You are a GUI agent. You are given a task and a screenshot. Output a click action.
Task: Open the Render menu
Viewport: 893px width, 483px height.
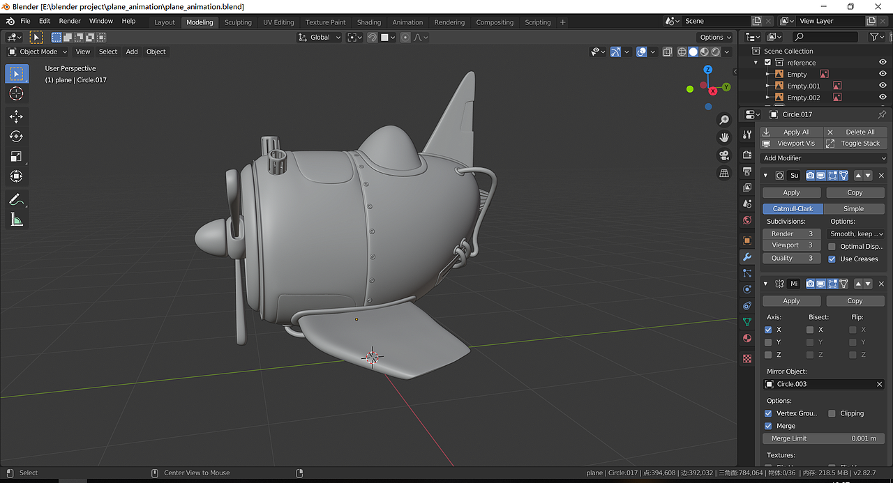tap(70, 21)
